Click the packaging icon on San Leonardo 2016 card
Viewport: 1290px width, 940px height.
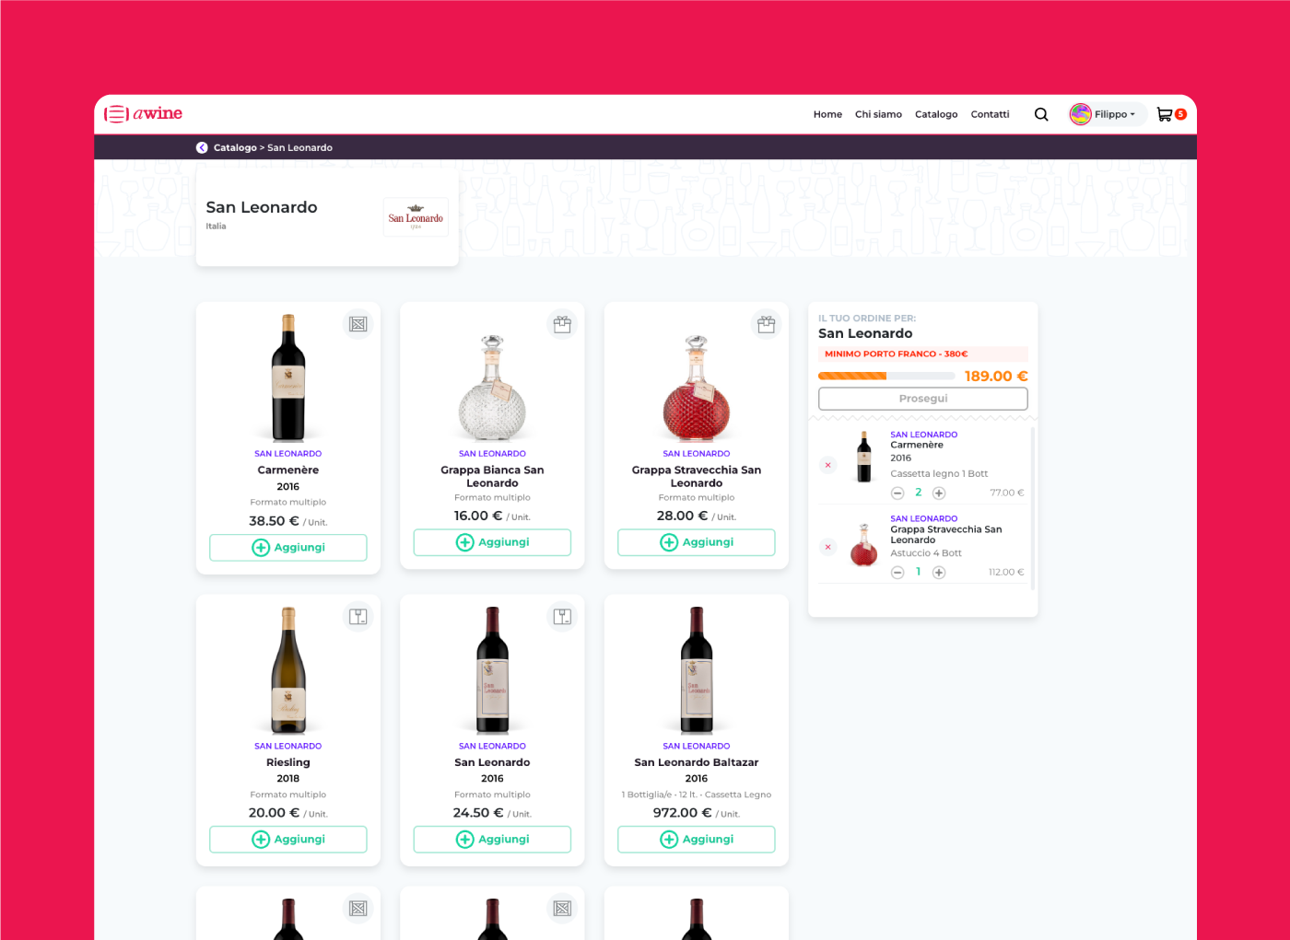(562, 617)
